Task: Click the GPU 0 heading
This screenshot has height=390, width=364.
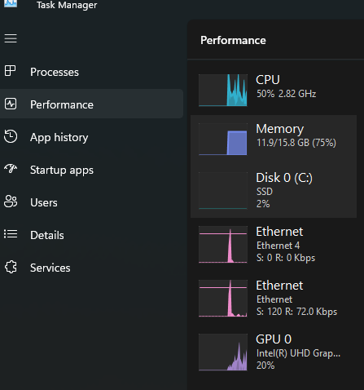Action: (274, 339)
